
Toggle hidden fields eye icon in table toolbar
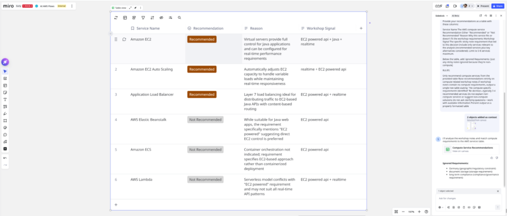161,17
